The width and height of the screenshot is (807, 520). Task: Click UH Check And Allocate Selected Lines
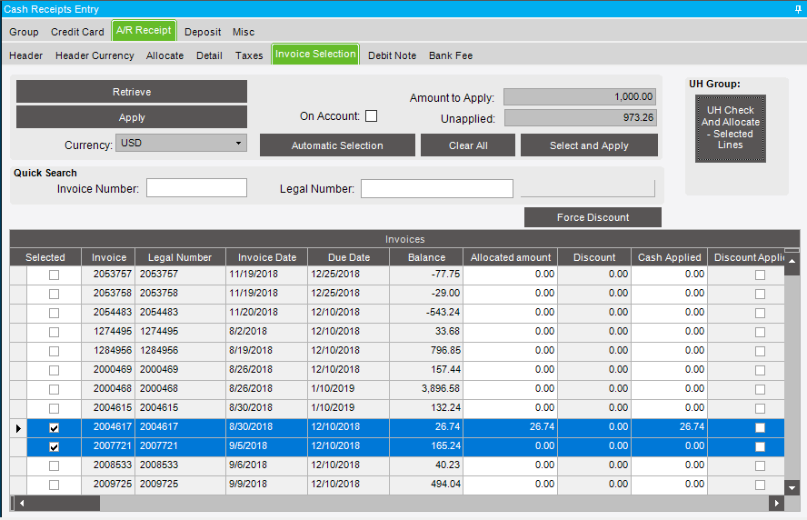click(x=730, y=128)
